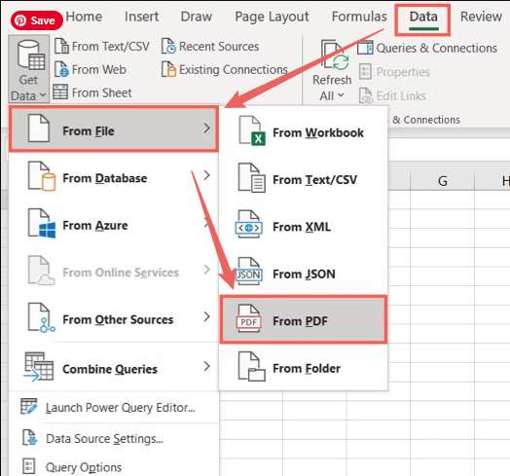
Task: Click the From Other Sources icon
Action: 41,318
